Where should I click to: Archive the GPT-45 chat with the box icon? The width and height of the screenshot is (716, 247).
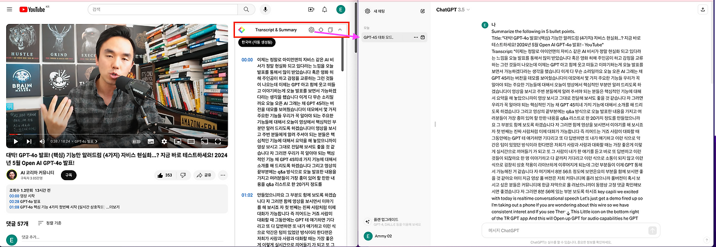click(423, 37)
